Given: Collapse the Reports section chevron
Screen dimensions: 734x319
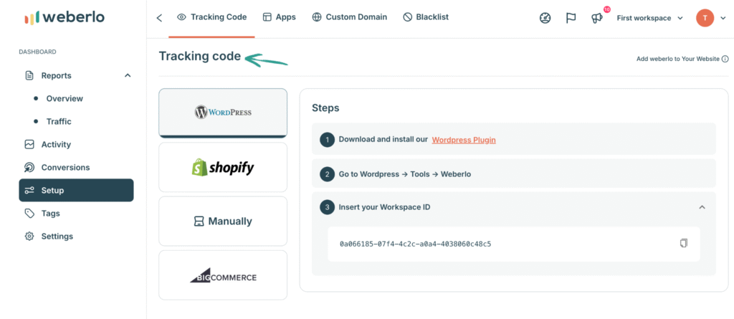Looking at the screenshot, I should [x=128, y=75].
